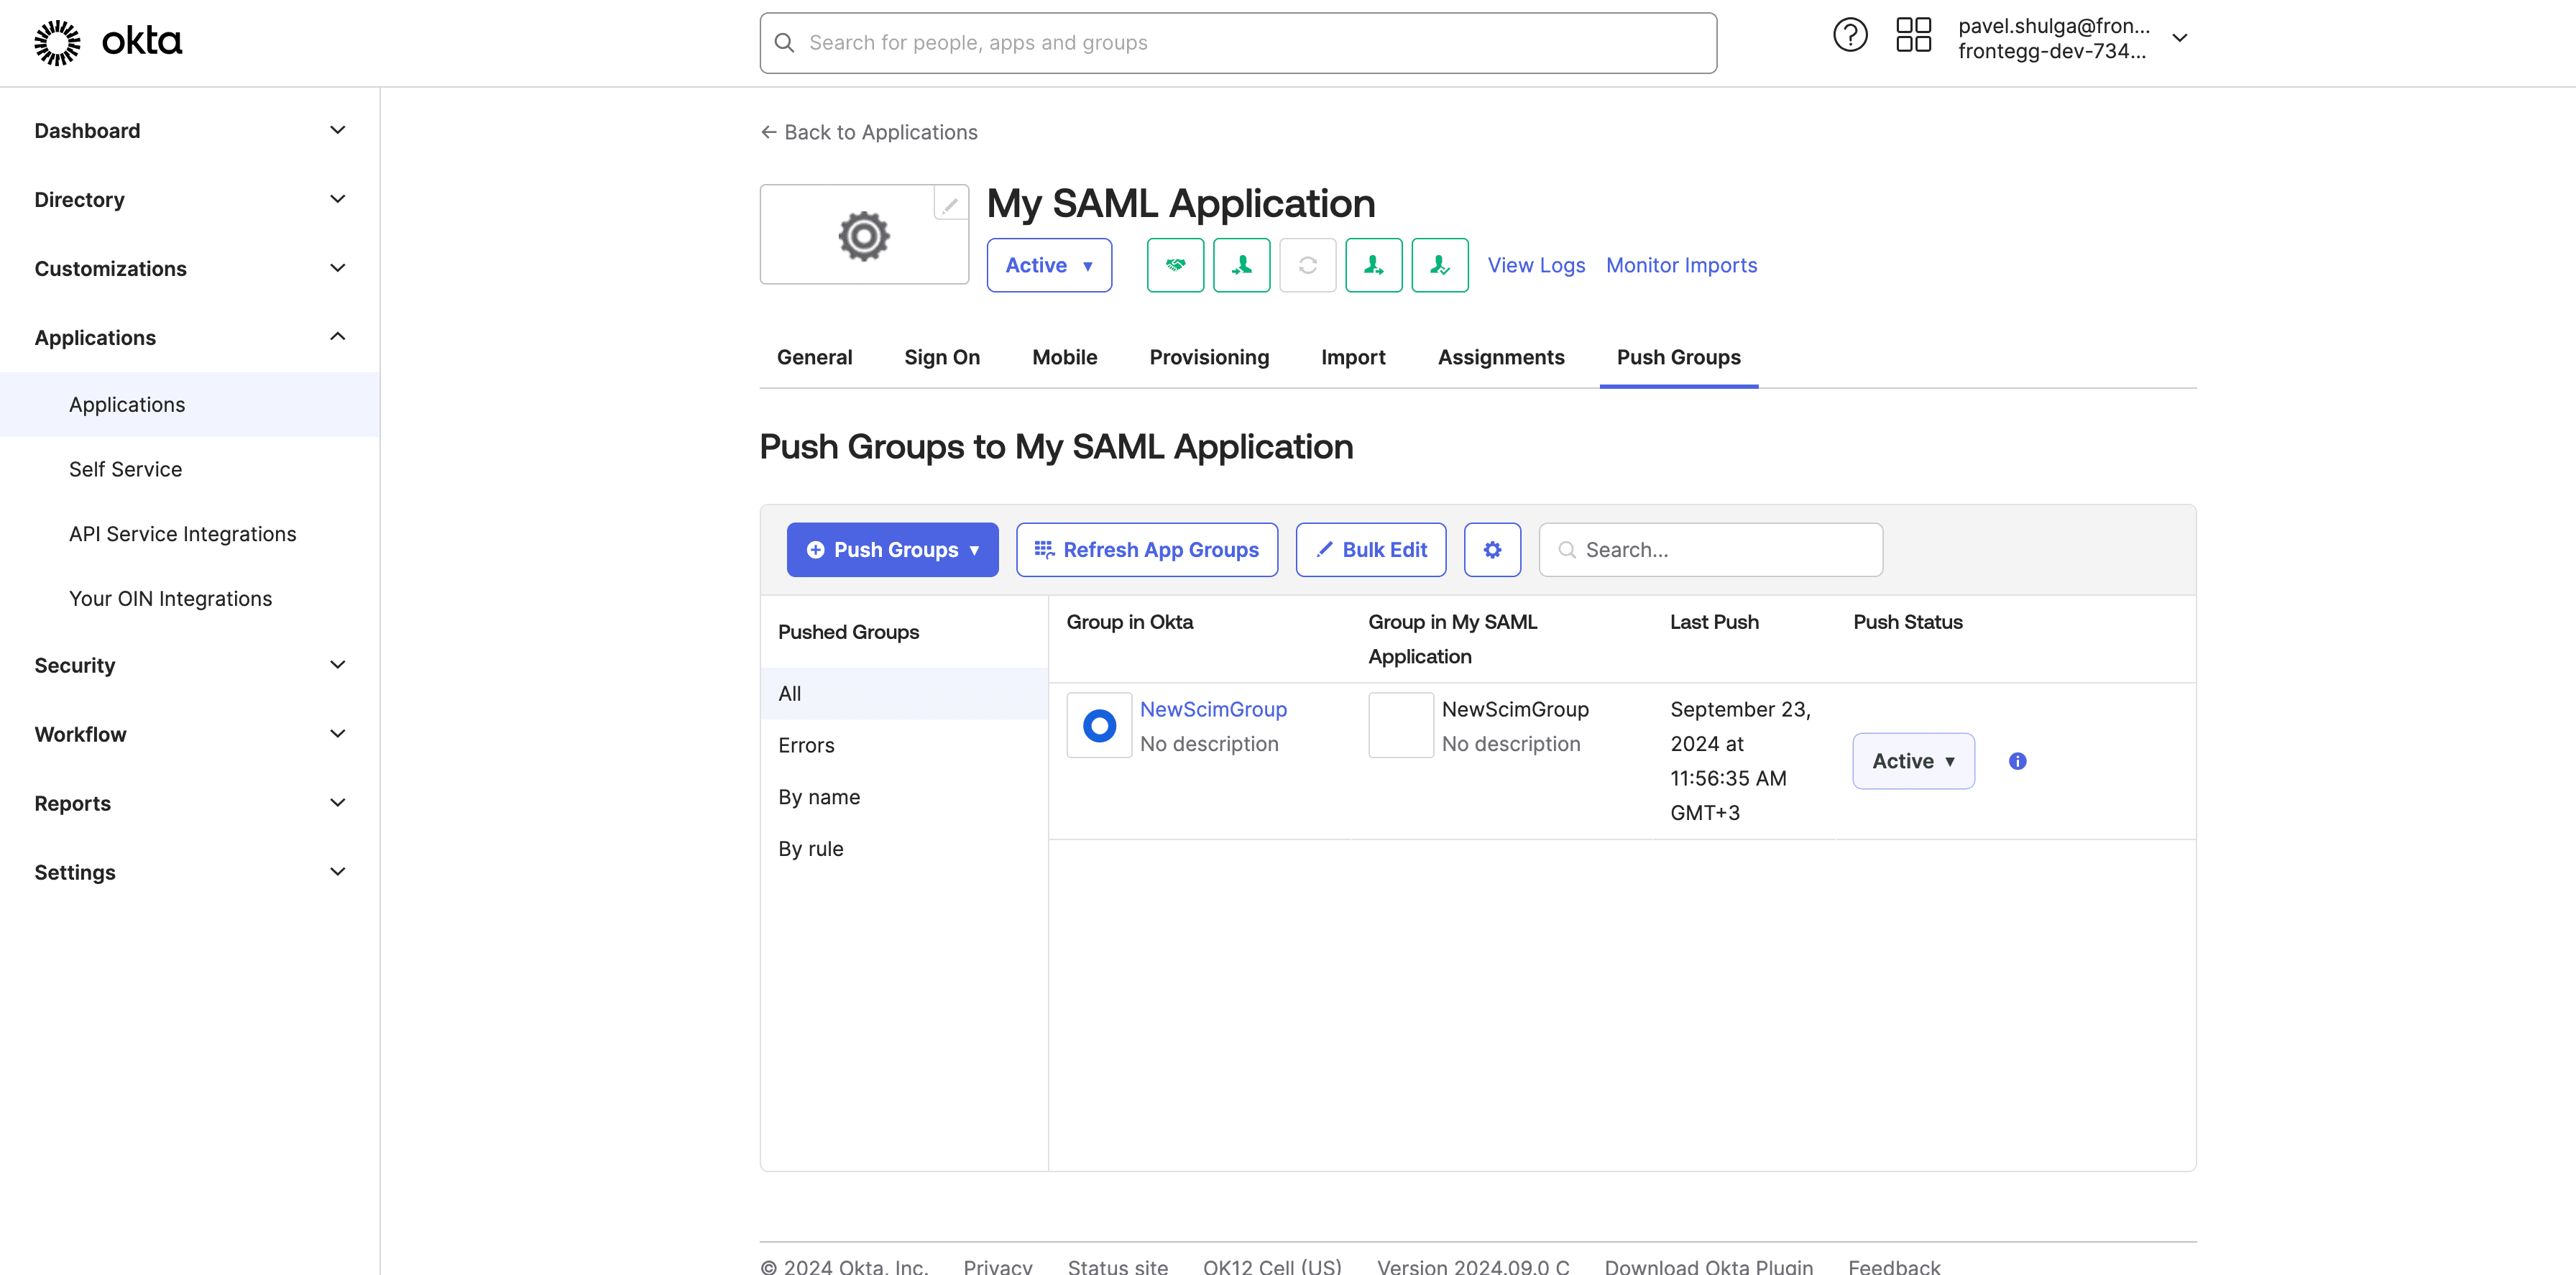Expand the Directory sidebar section
The height and width of the screenshot is (1275, 2576).
click(190, 200)
